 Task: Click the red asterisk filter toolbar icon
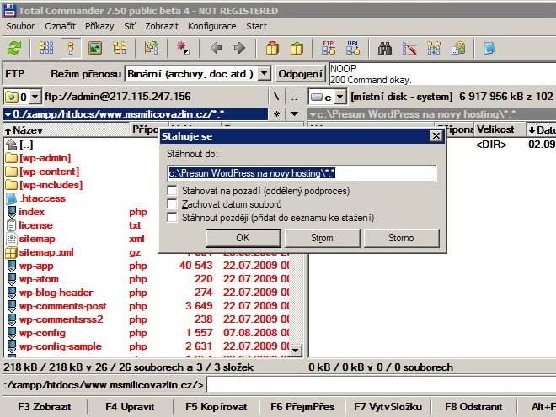pos(183,48)
